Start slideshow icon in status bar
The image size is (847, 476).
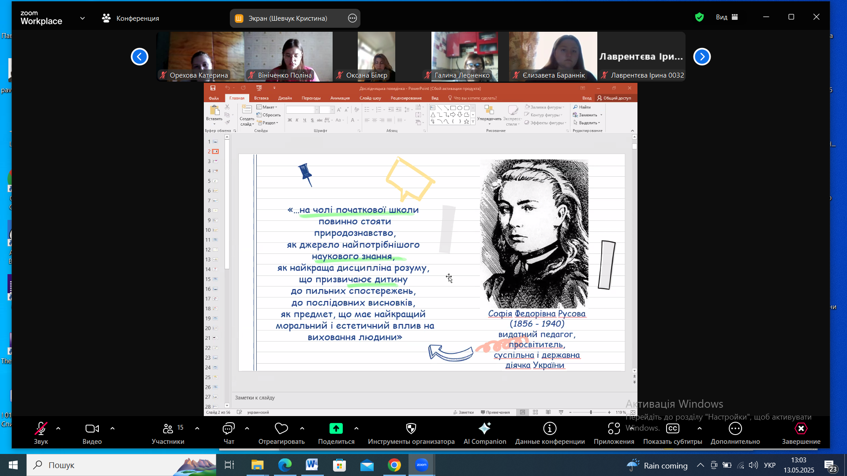561,413
